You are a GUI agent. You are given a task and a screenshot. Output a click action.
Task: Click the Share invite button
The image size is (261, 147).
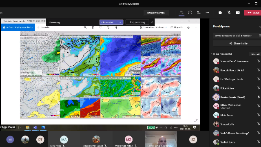point(239,43)
